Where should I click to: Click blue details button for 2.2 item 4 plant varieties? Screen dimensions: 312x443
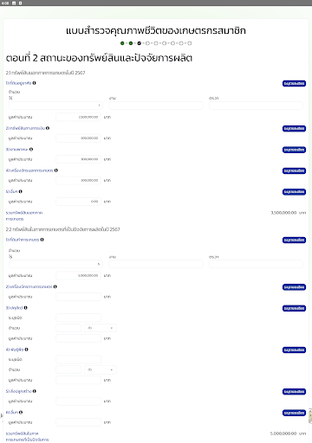coord(294,350)
